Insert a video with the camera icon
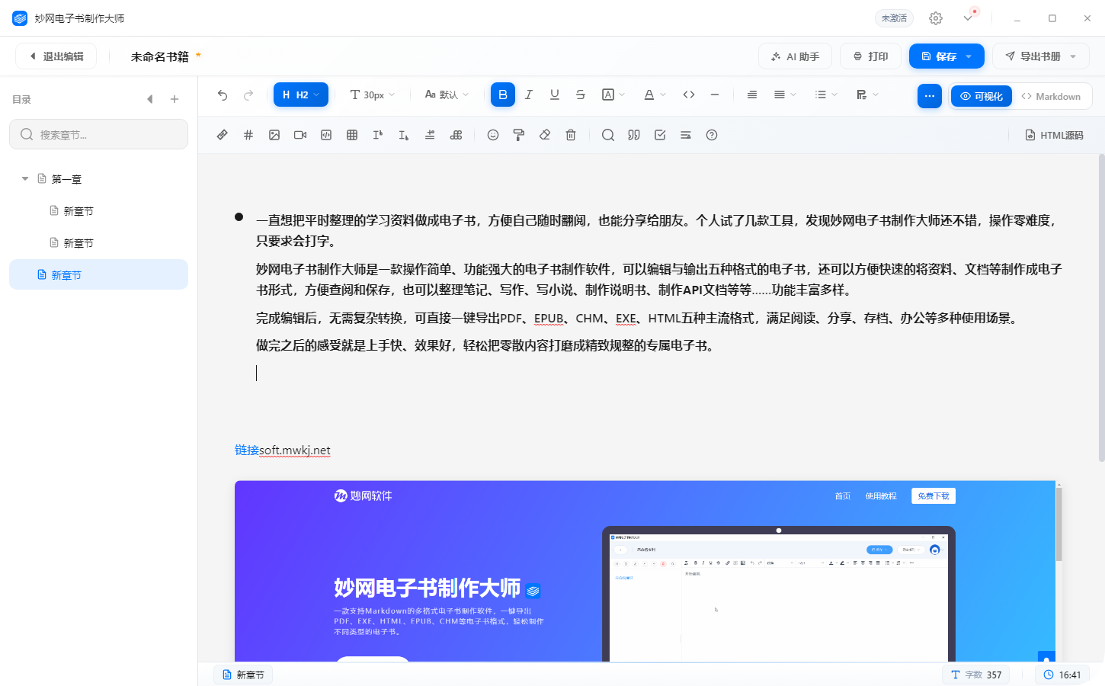The height and width of the screenshot is (686, 1105). 300,135
